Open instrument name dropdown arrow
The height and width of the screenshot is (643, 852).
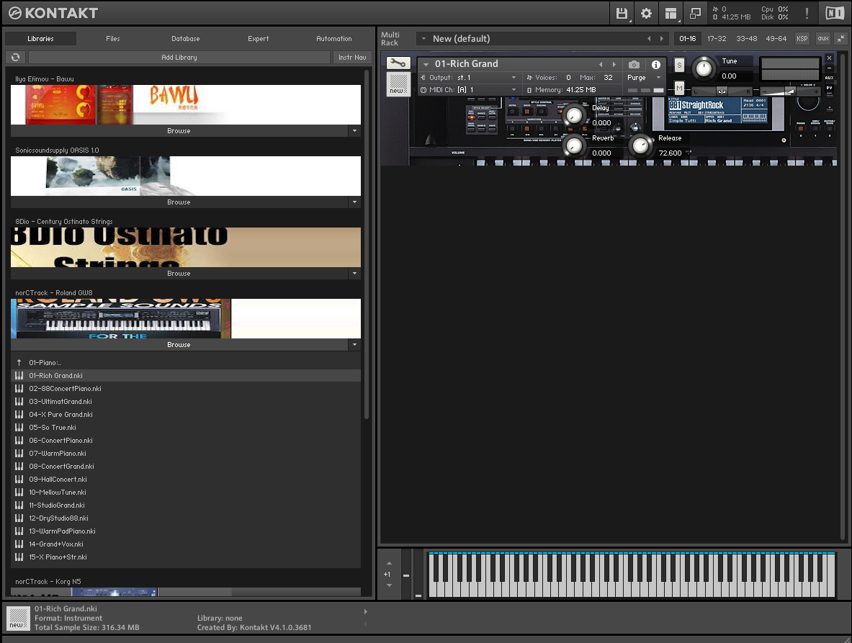click(x=426, y=64)
